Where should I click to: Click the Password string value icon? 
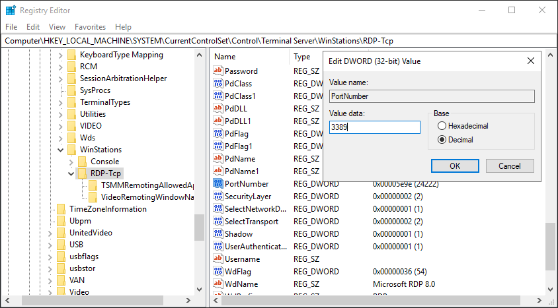pos(218,71)
